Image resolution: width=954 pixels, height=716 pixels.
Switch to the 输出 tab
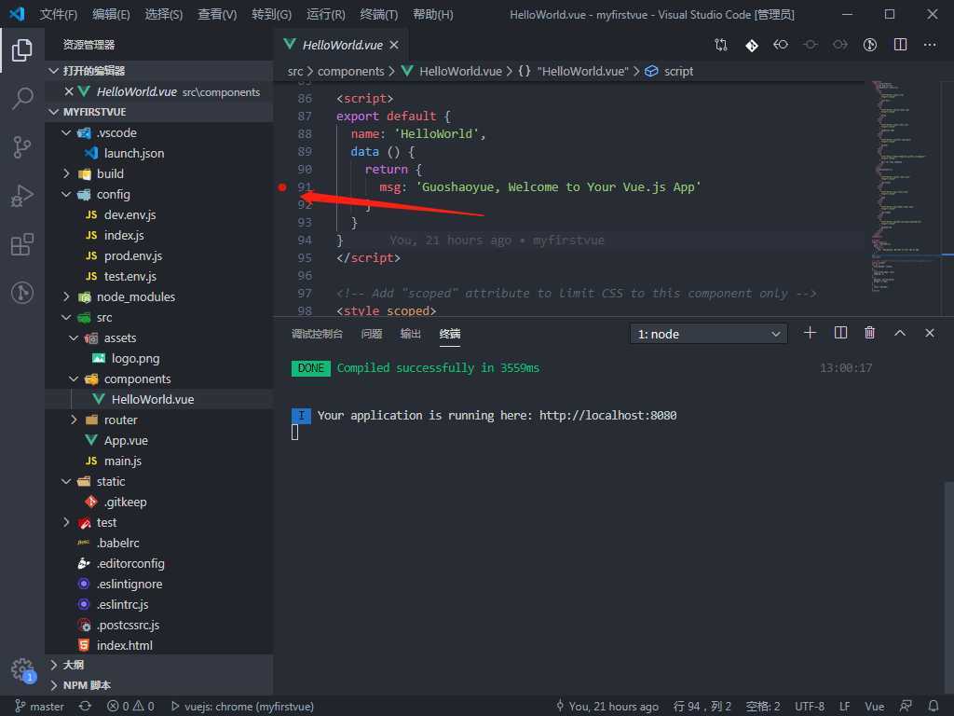411,334
